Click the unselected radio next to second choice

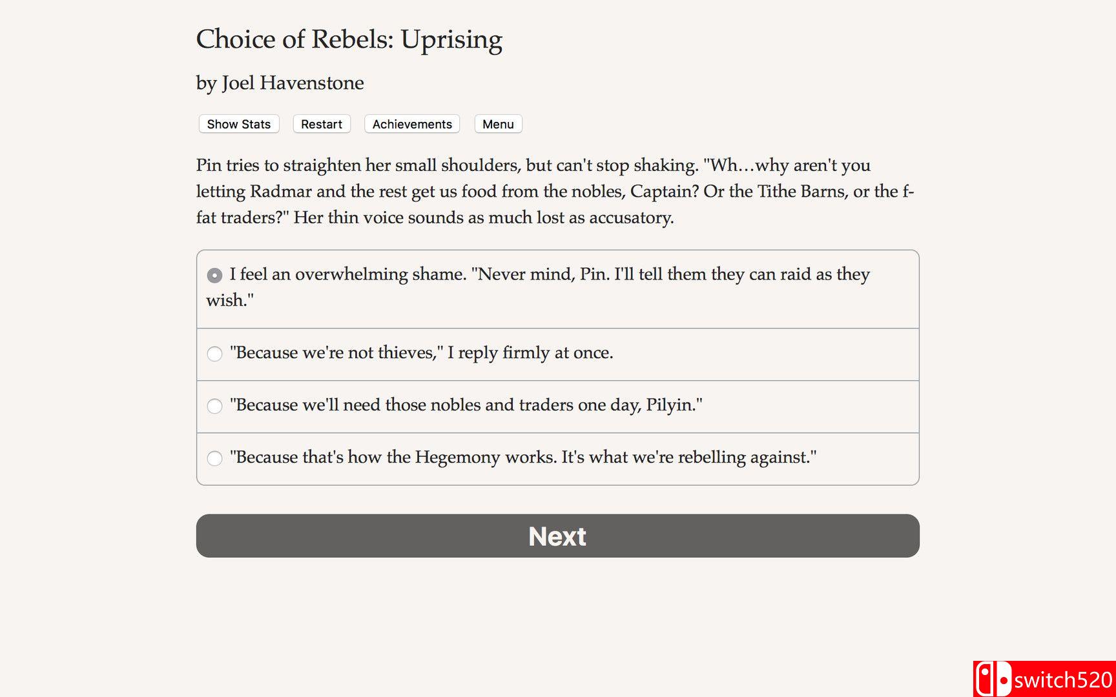[214, 354]
